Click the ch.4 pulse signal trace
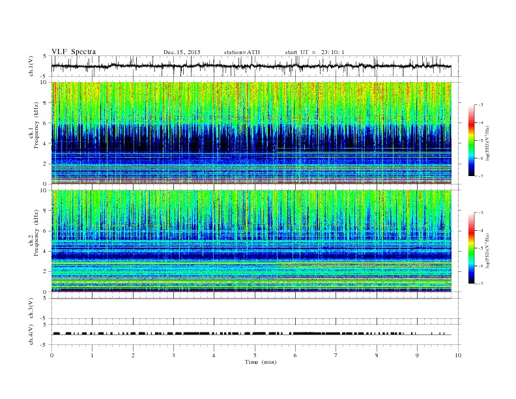 click(x=251, y=334)
